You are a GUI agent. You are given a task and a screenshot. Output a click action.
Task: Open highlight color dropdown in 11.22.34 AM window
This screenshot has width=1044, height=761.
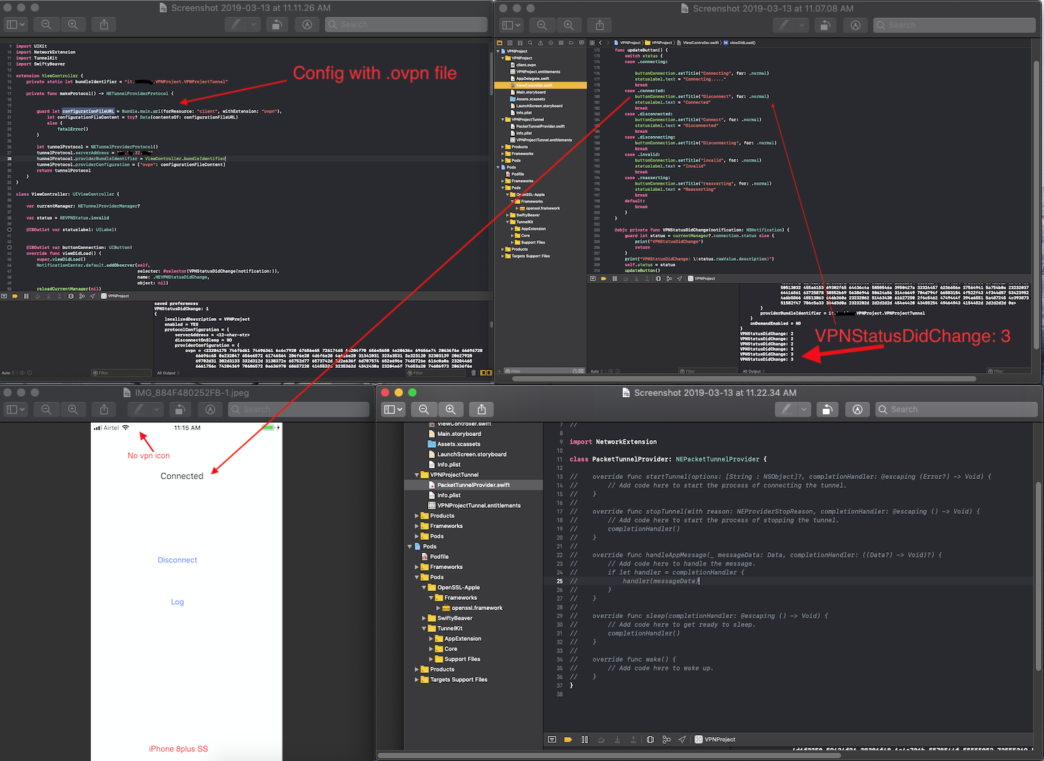[804, 410]
